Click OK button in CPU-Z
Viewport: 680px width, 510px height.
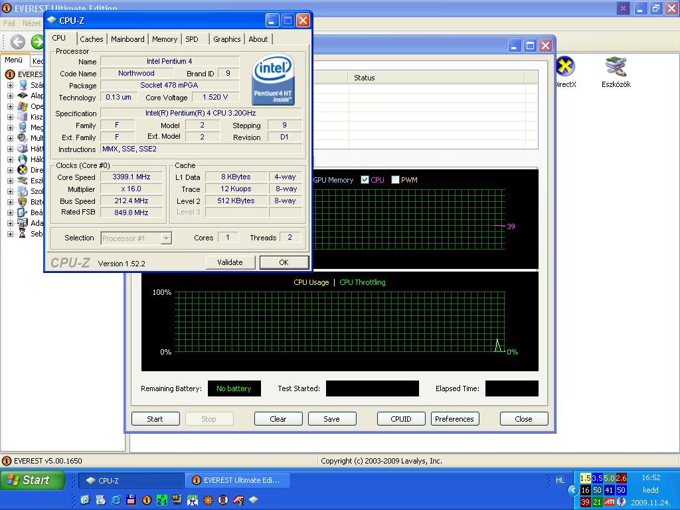click(x=284, y=262)
